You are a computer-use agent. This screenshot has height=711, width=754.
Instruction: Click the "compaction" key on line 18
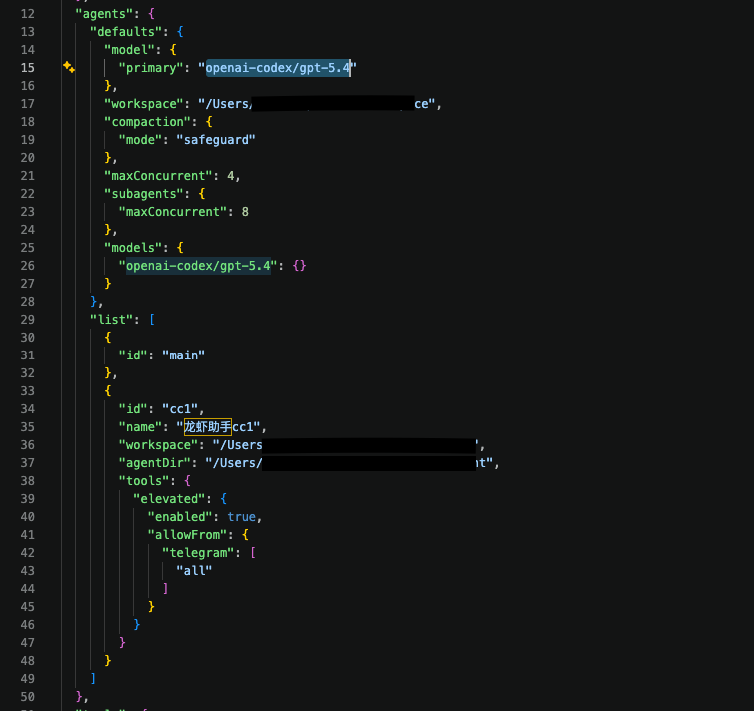coord(147,122)
